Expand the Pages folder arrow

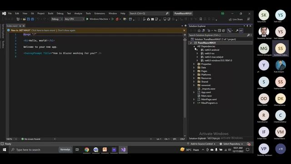[x=194, y=71]
